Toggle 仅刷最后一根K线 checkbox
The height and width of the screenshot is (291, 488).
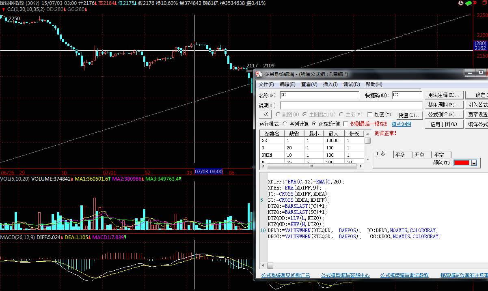click(345, 124)
